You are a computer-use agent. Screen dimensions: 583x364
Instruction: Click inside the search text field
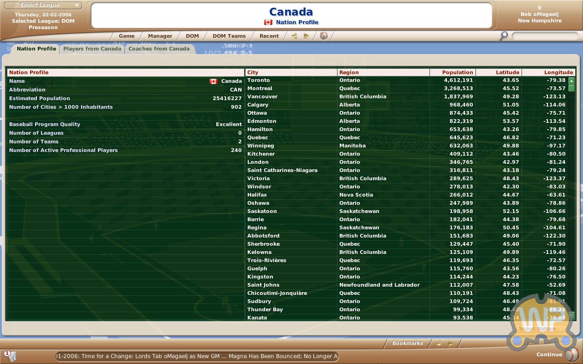(544, 36)
